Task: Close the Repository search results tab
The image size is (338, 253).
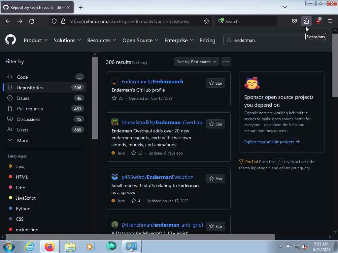Action: click(68, 7)
